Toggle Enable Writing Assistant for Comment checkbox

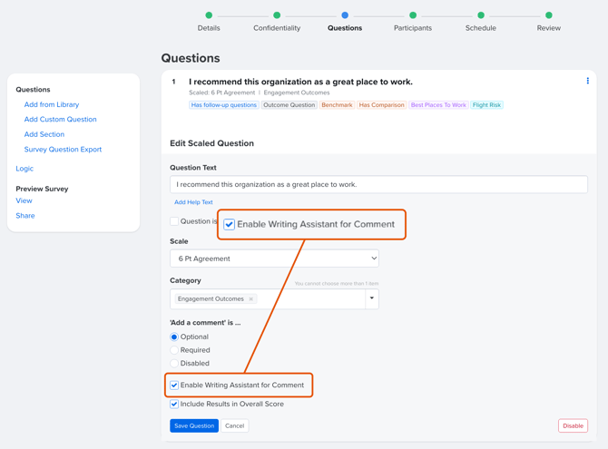[x=174, y=385]
